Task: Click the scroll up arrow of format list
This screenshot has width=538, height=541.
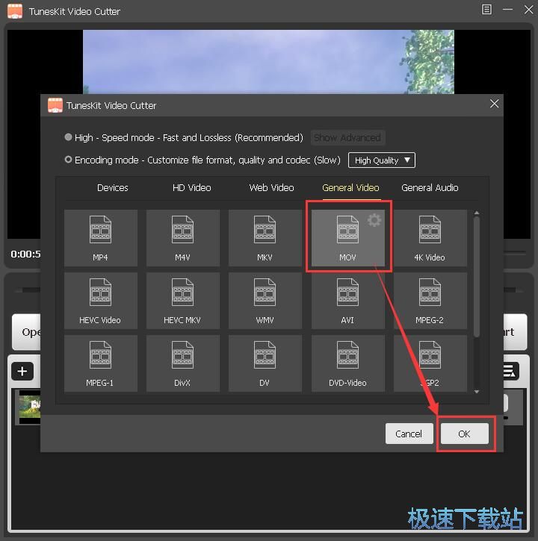Action: [x=477, y=213]
